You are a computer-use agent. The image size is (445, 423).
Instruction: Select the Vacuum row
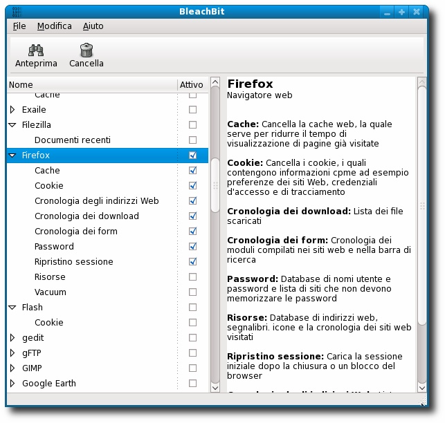(x=107, y=292)
